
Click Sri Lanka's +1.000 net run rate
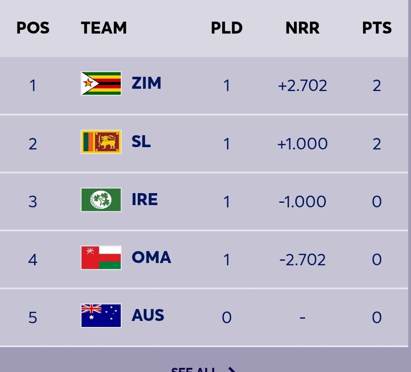point(302,144)
